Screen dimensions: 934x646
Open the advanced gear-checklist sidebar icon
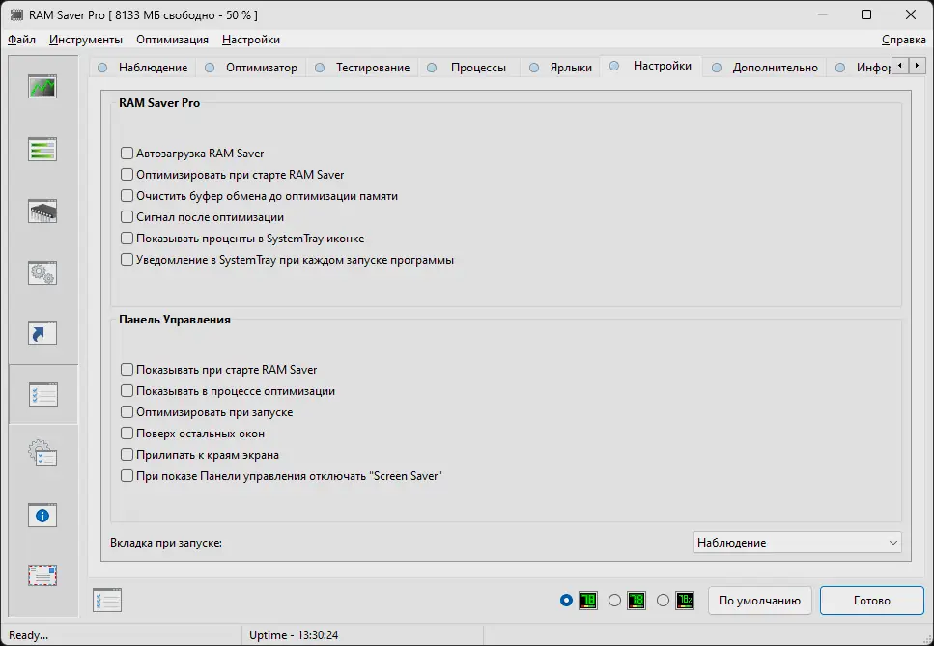(42, 454)
